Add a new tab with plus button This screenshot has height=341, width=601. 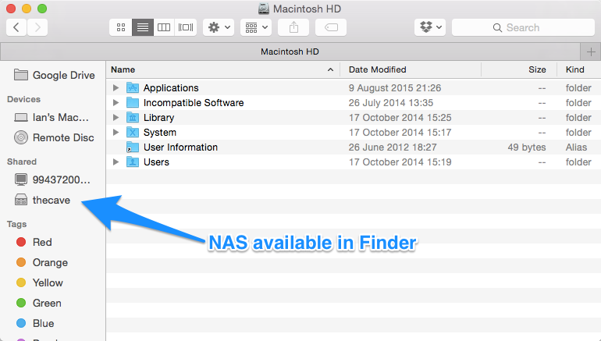[591, 52]
